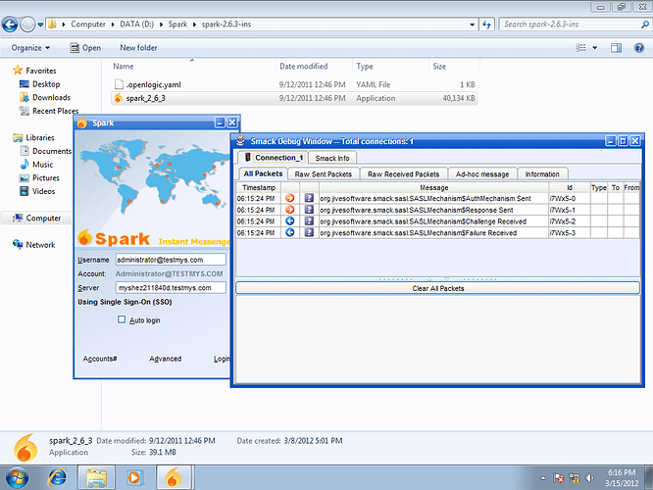Viewport: 653px width, 490px height.
Task: Click the search spark-2.6.3-ins field
Action: (575, 24)
